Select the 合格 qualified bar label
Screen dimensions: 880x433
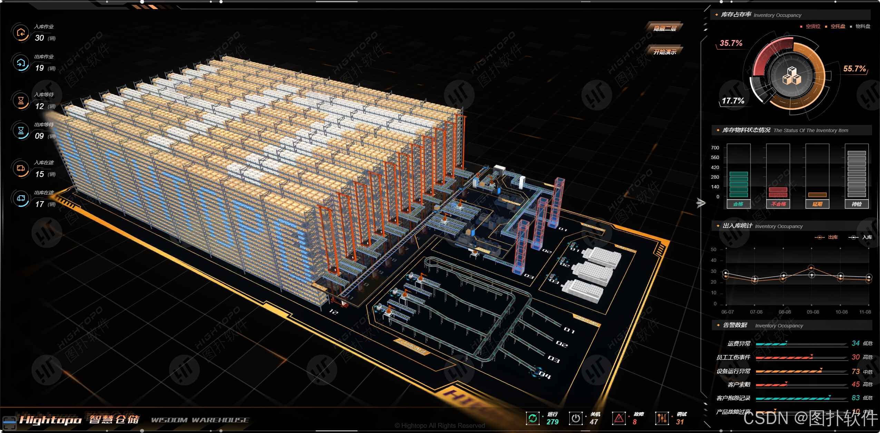(x=738, y=204)
